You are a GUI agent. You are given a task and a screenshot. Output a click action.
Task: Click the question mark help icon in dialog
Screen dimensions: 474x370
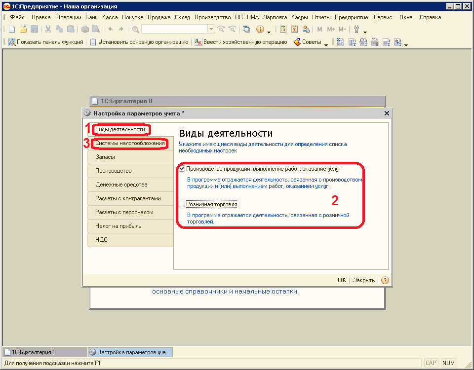(385, 280)
